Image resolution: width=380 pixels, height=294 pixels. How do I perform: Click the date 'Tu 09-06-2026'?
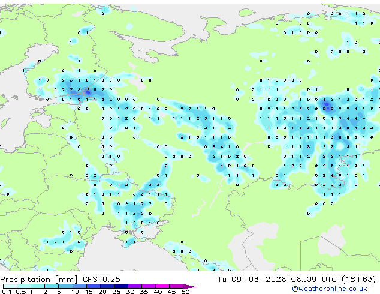click(252, 280)
